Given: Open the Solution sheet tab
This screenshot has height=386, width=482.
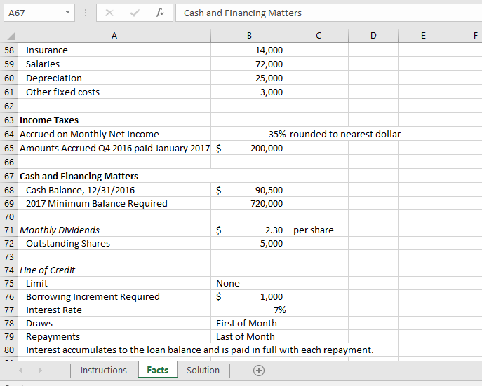Looking at the screenshot, I should (x=203, y=371).
